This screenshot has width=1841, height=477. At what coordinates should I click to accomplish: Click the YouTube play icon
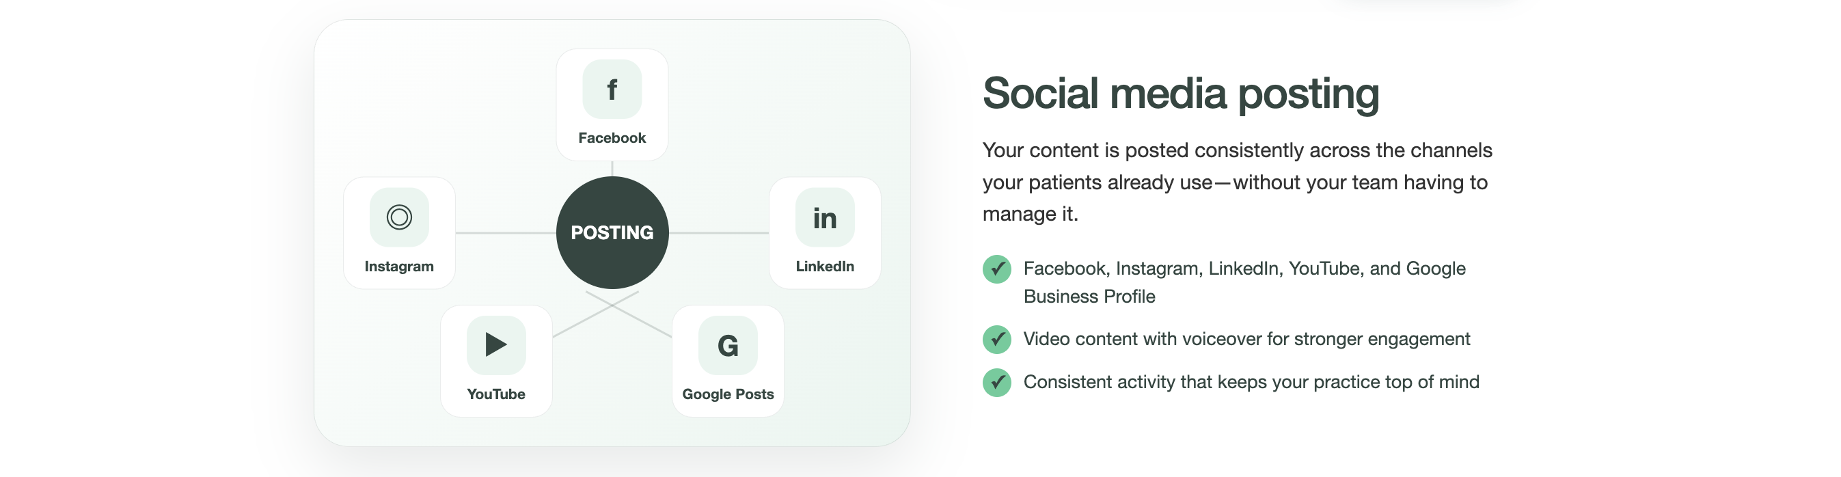[496, 345]
